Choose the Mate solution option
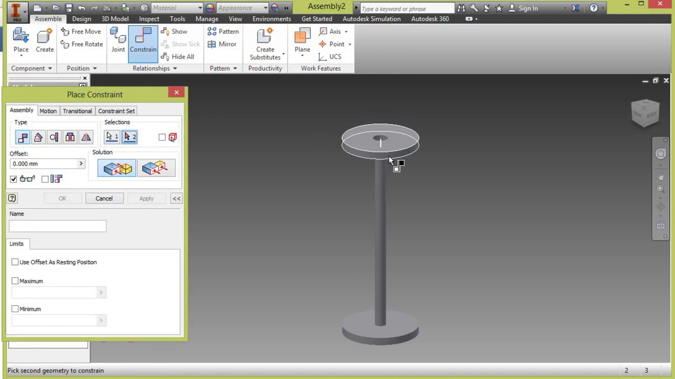This screenshot has height=379, width=675. 117,168
